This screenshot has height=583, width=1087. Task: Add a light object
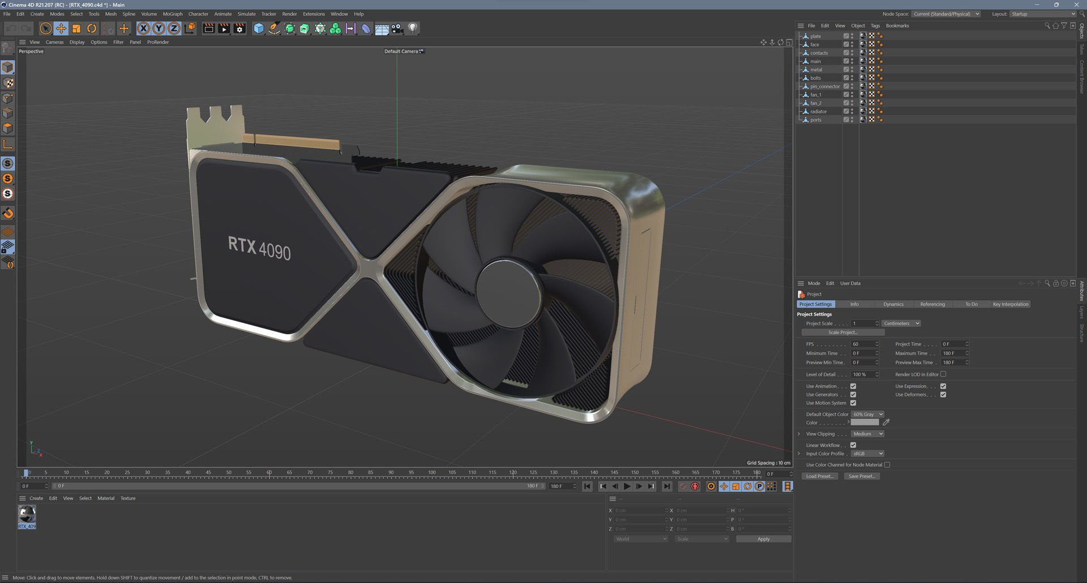pos(413,28)
